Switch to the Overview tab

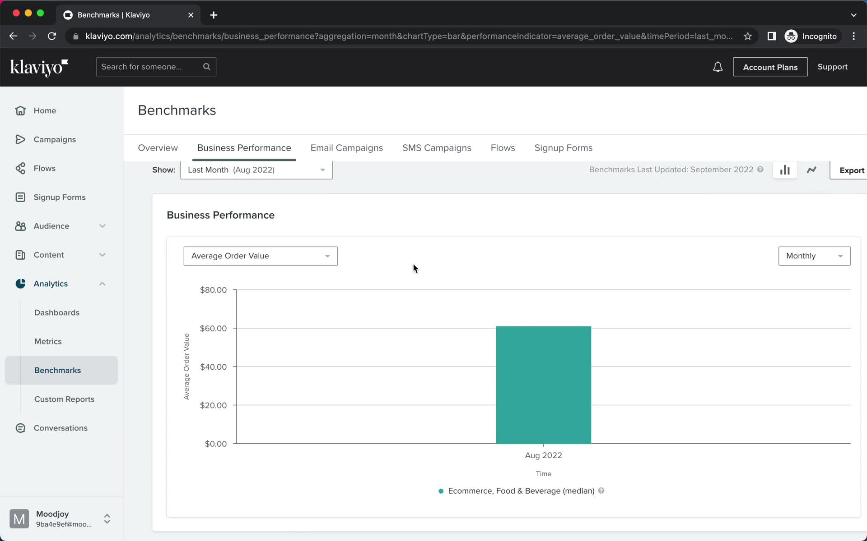pos(158,148)
